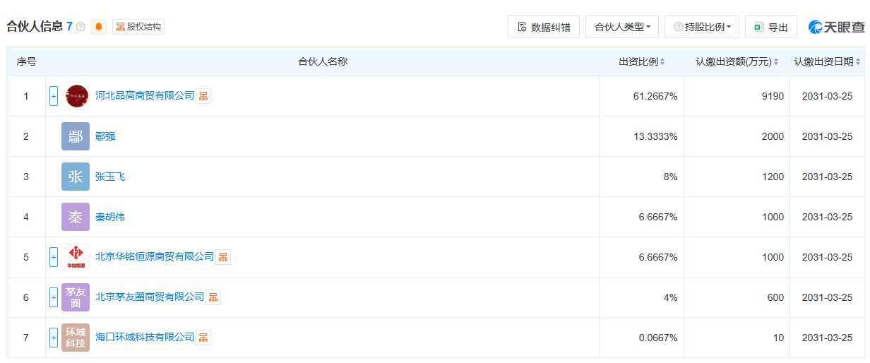Click structure icon after 北京茅友圈商贸有限公司

pyautogui.click(x=213, y=297)
